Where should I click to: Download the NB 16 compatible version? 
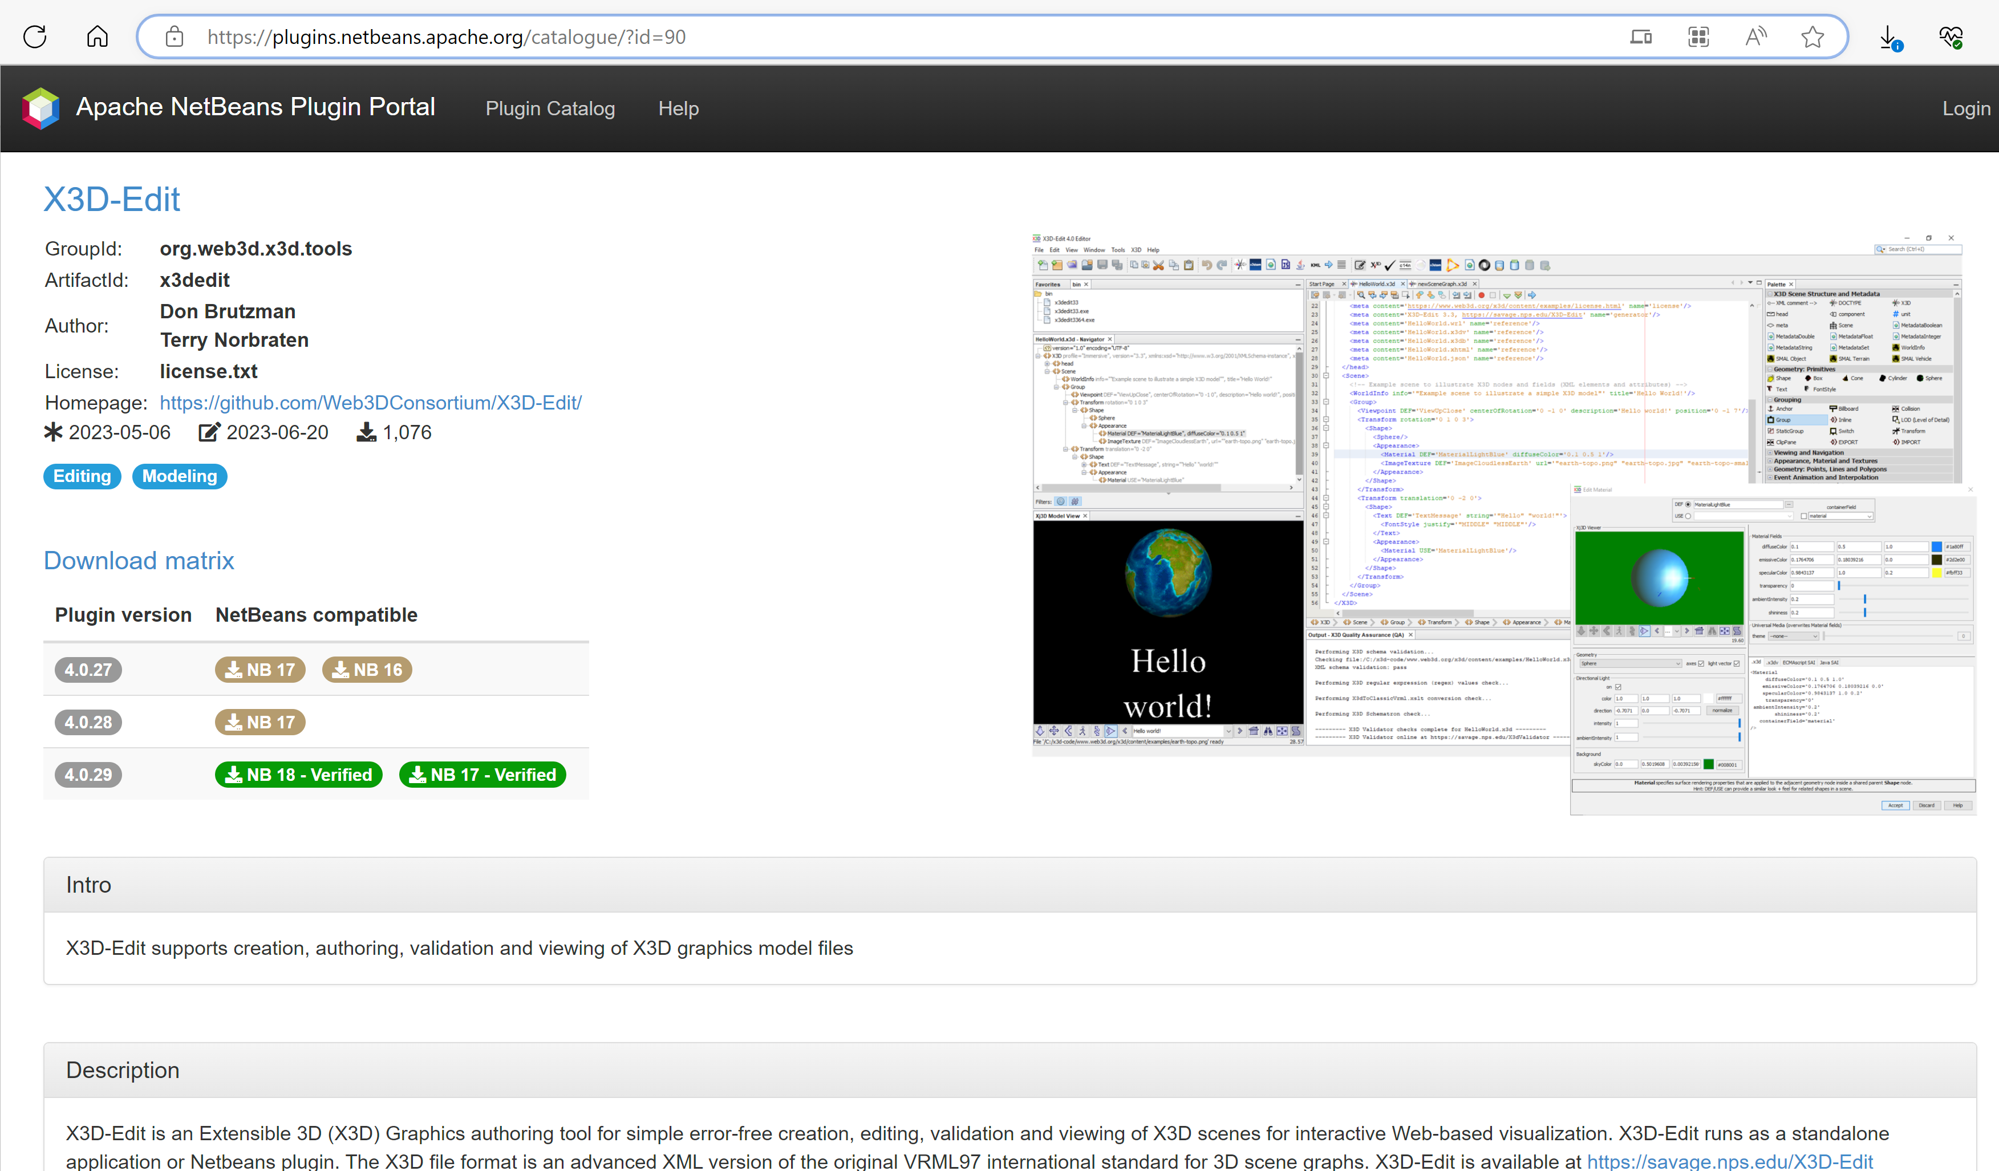click(366, 669)
